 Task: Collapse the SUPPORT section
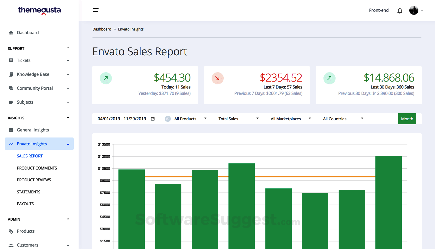point(68,48)
